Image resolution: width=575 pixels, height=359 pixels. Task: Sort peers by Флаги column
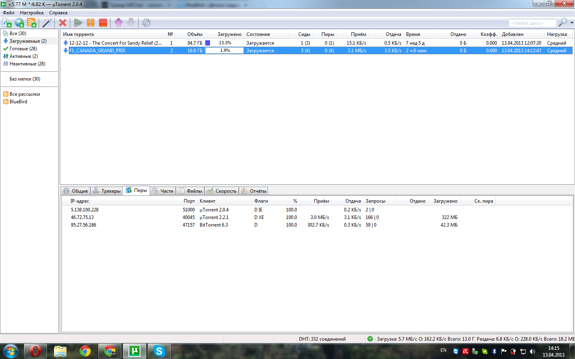[x=263, y=201]
